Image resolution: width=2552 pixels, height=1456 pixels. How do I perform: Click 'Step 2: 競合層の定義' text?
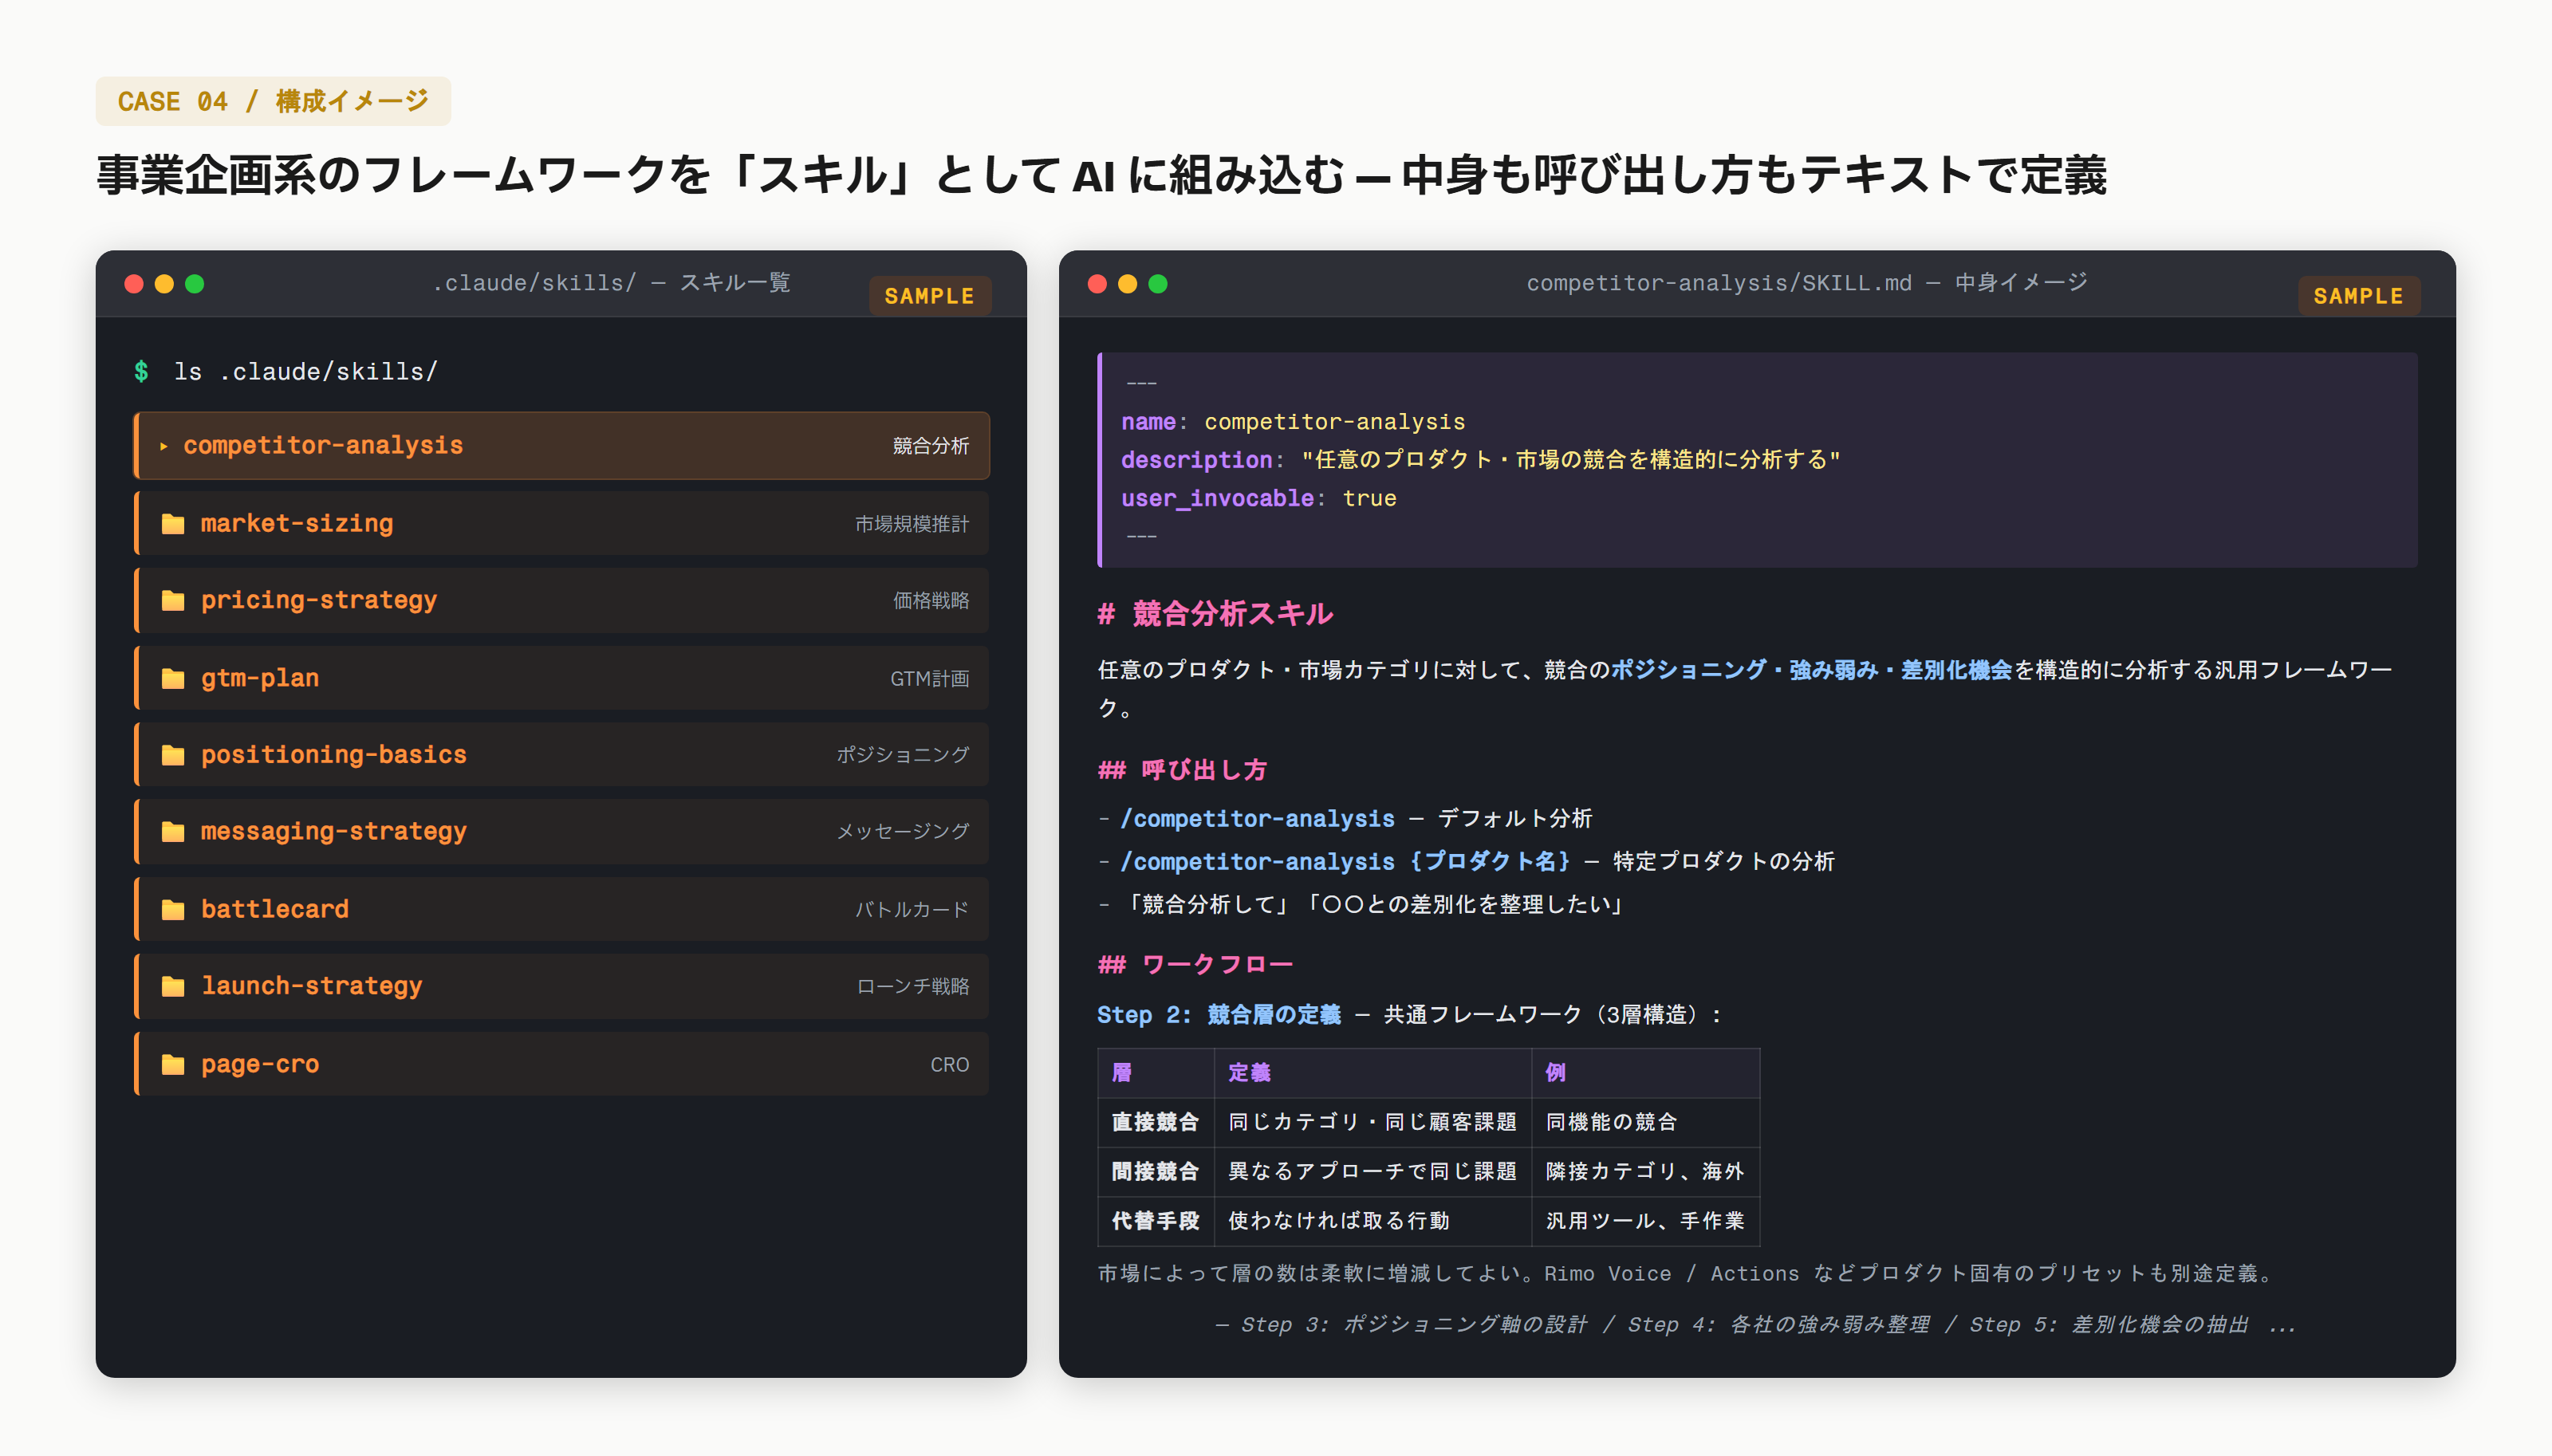[1219, 1015]
